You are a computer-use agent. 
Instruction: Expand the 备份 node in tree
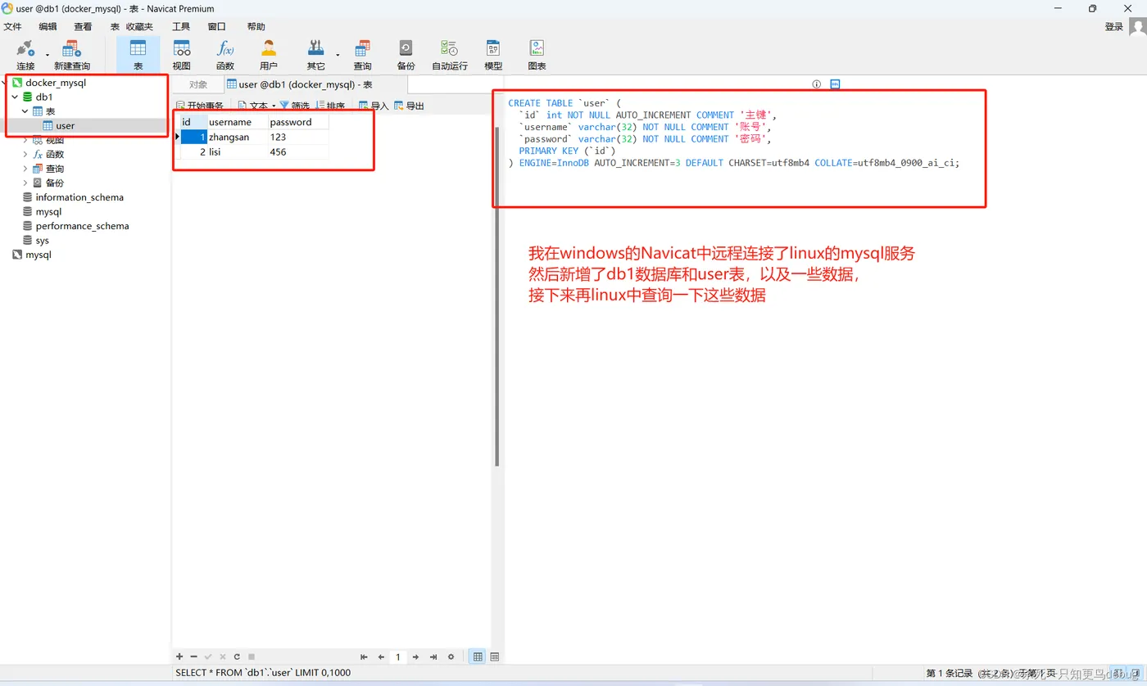click(25, 183)
